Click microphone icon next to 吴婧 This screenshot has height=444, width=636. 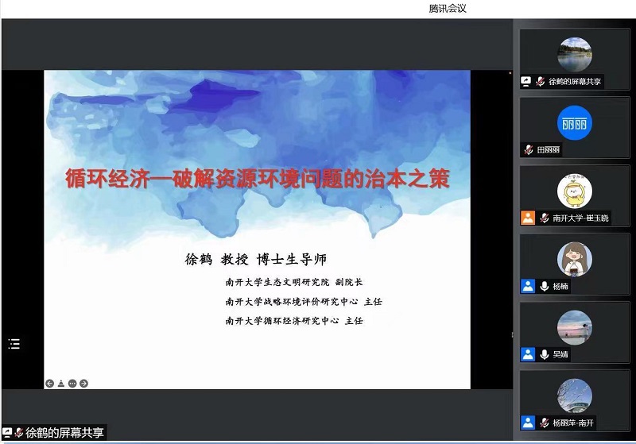point(544,354)
